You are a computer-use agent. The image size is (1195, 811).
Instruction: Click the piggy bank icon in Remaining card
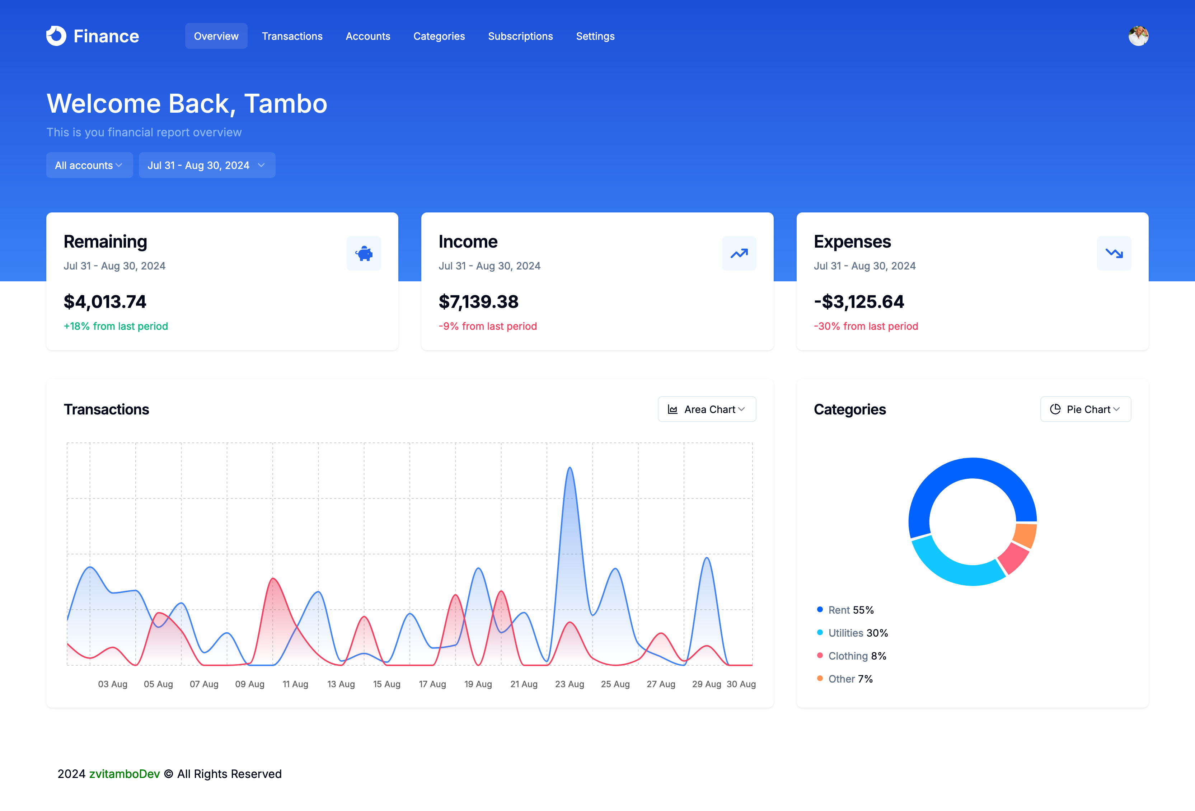(x=364, y=254)
